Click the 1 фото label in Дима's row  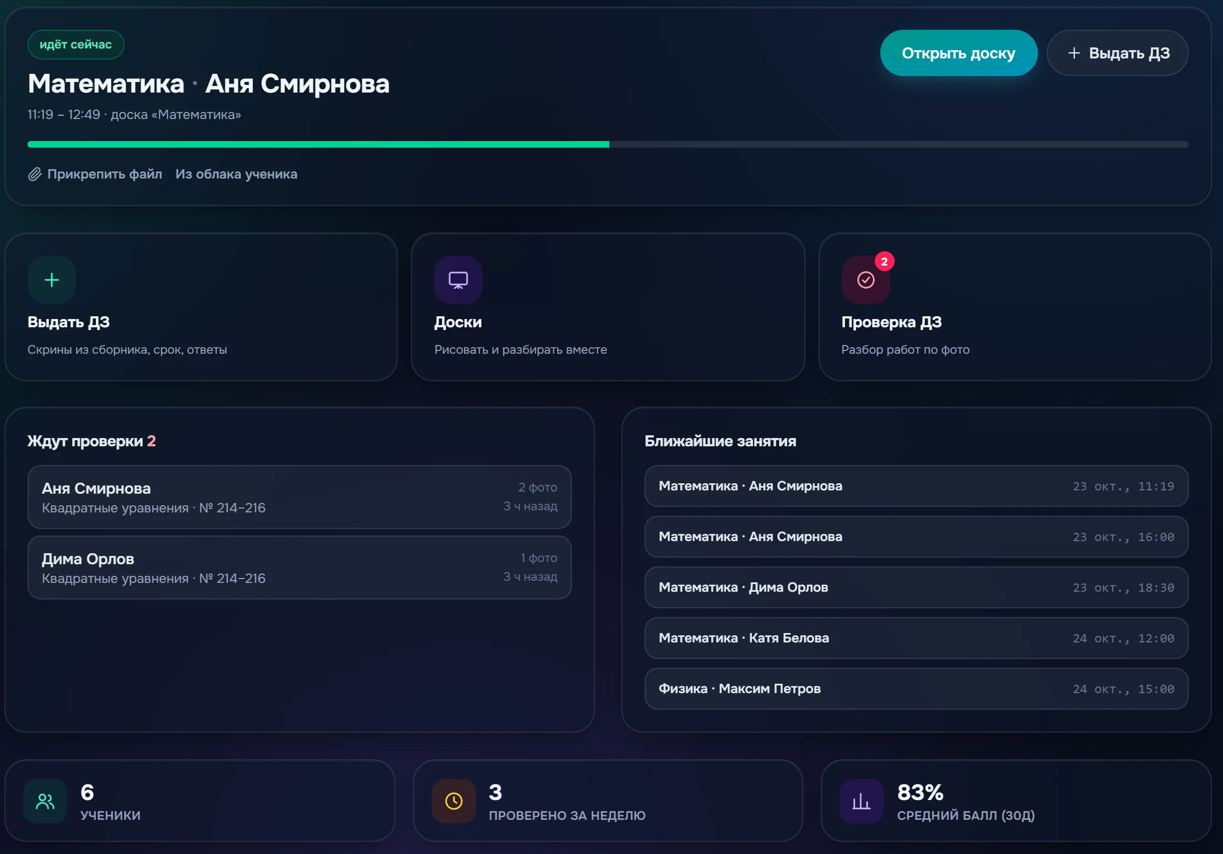pyautogui.click(x=539, y=558)
